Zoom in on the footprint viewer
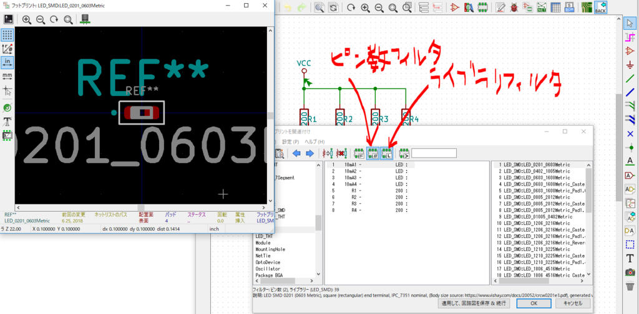The image size is (639, 314). (x=27, y=19)
